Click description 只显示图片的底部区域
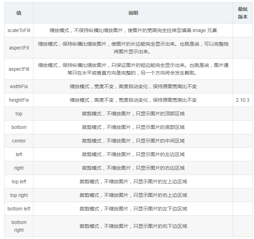The width and height of the screenshot is (254, 239). click(133, 127)
